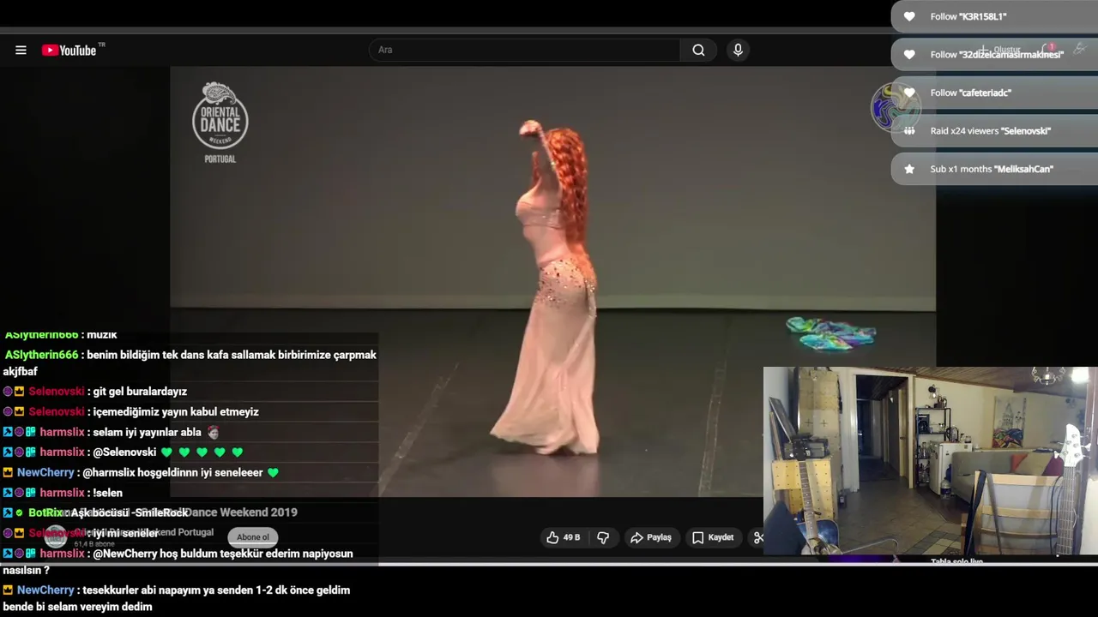Click the Raid x24 viewers "Selenovski" alert
This screenshot has height=617, width=1098.
(995, 130)
